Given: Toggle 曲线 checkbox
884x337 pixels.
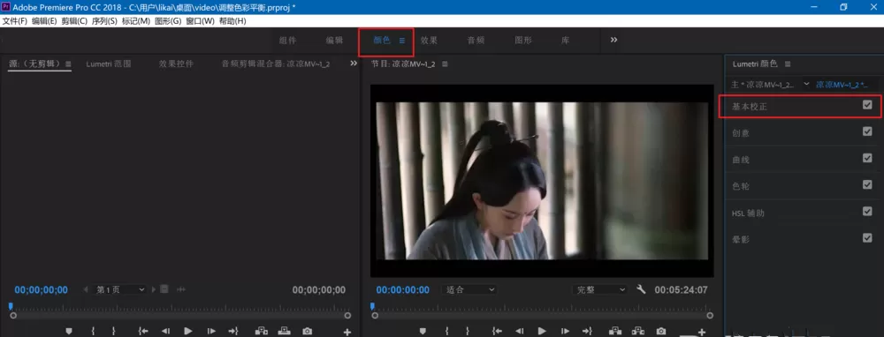Looking at the screenshot, I should pos(867,158).
